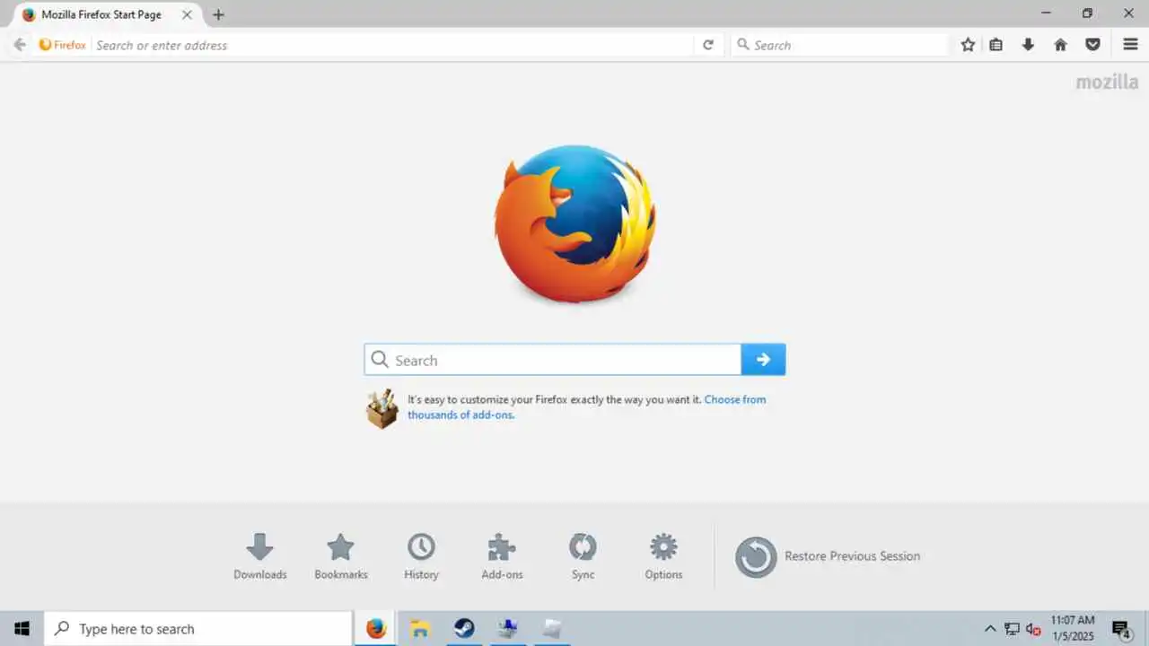Screen dimensions: 1149x646
Task: Submit search with blue arrow button
Action: click(x=763, y=360)
